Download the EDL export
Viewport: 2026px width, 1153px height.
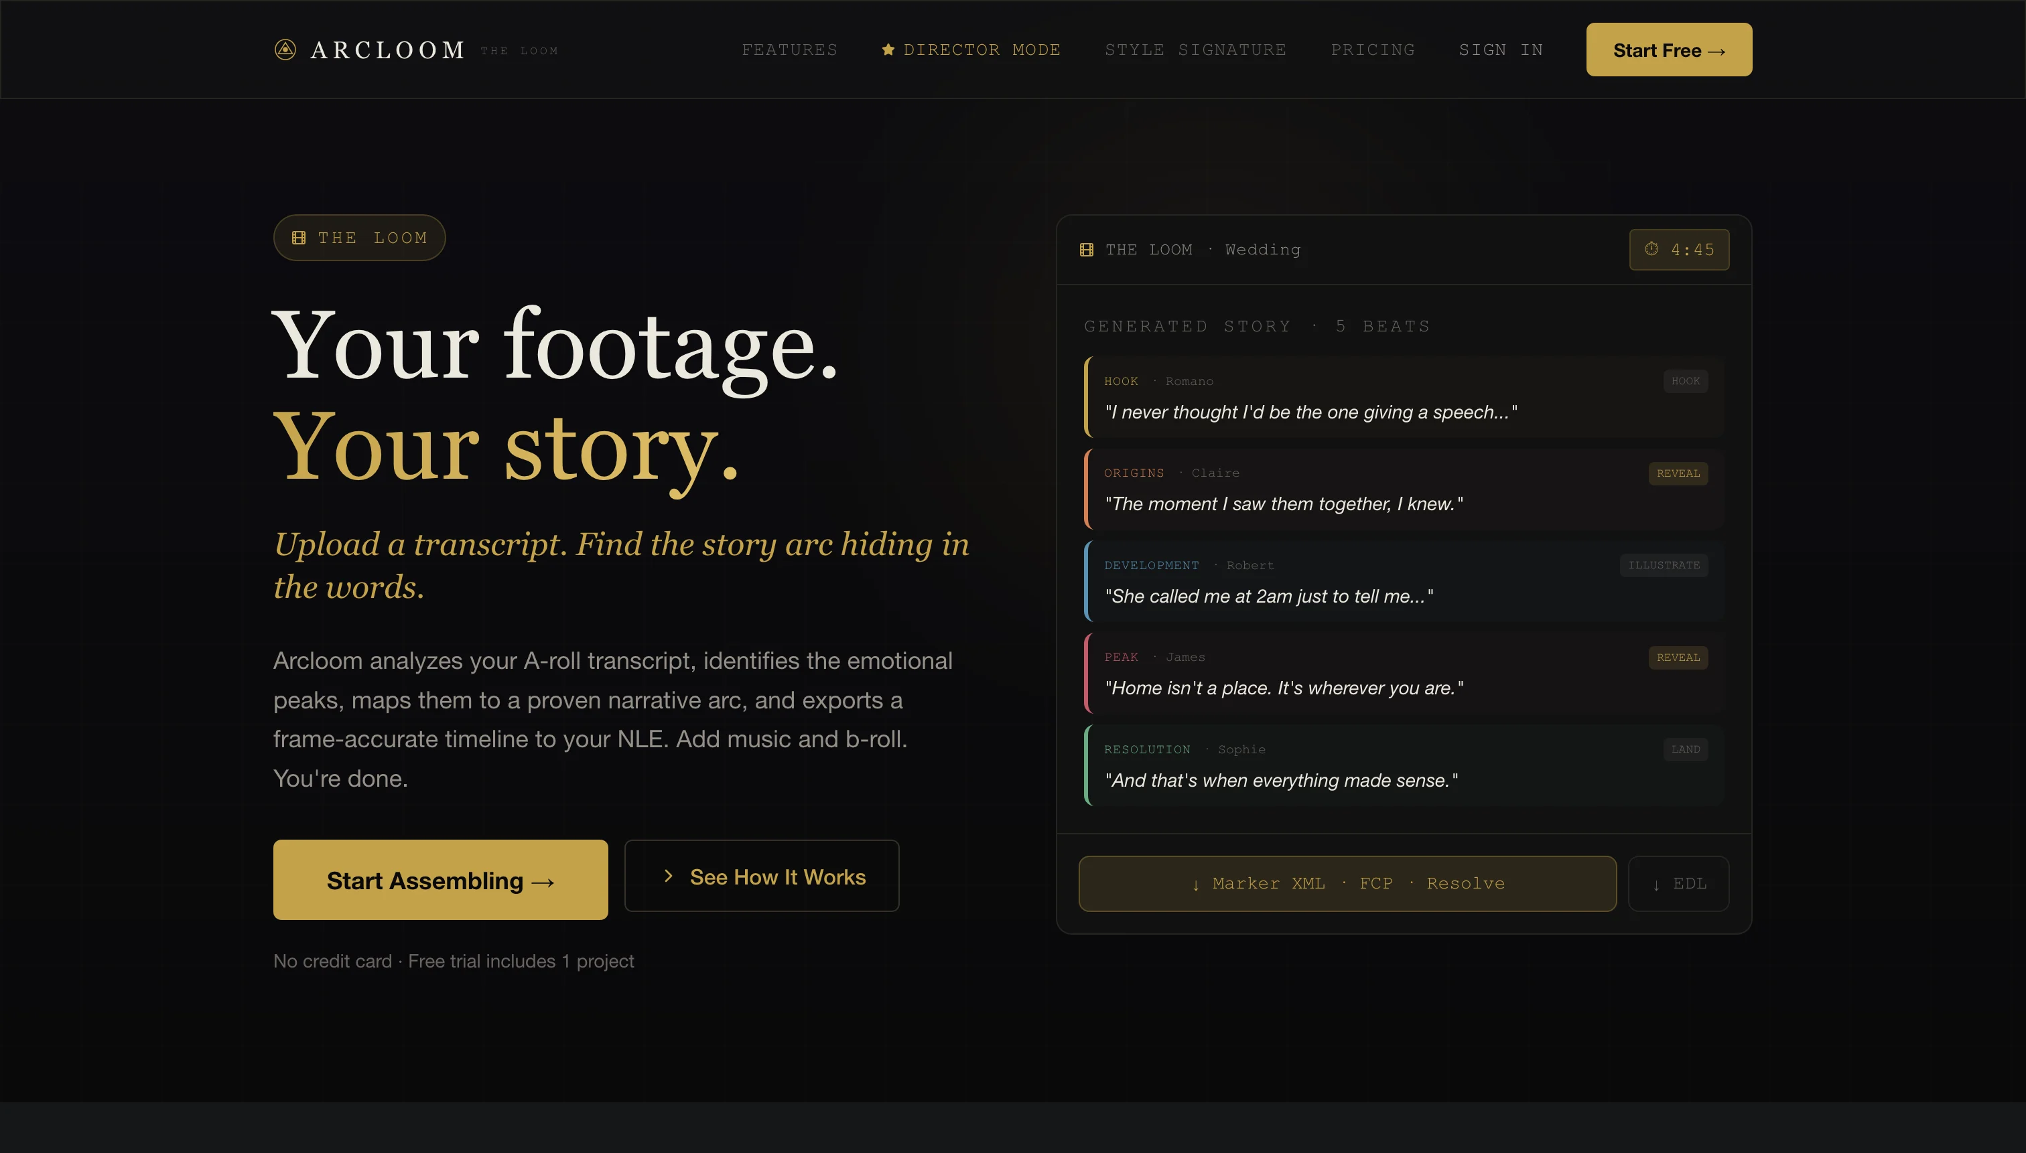[x=1678, y=884]
